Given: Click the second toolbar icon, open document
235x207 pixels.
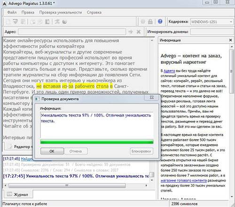Looking at the screenshot, I should point(16,22).
